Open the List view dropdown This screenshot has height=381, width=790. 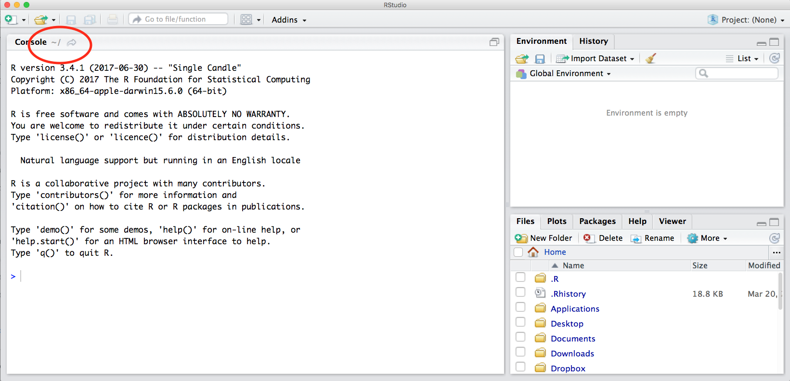(x=743, y=59)
